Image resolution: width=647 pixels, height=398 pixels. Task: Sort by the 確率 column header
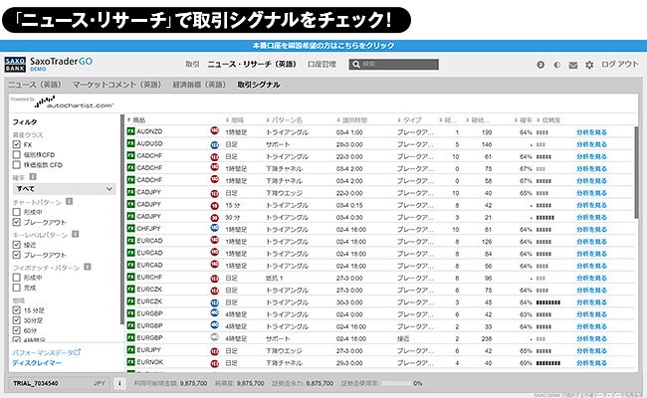click(524, 120)
